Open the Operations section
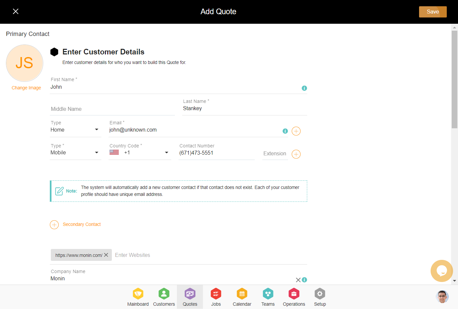The width and height of the screenshot is (458, 309). point(294,297)
